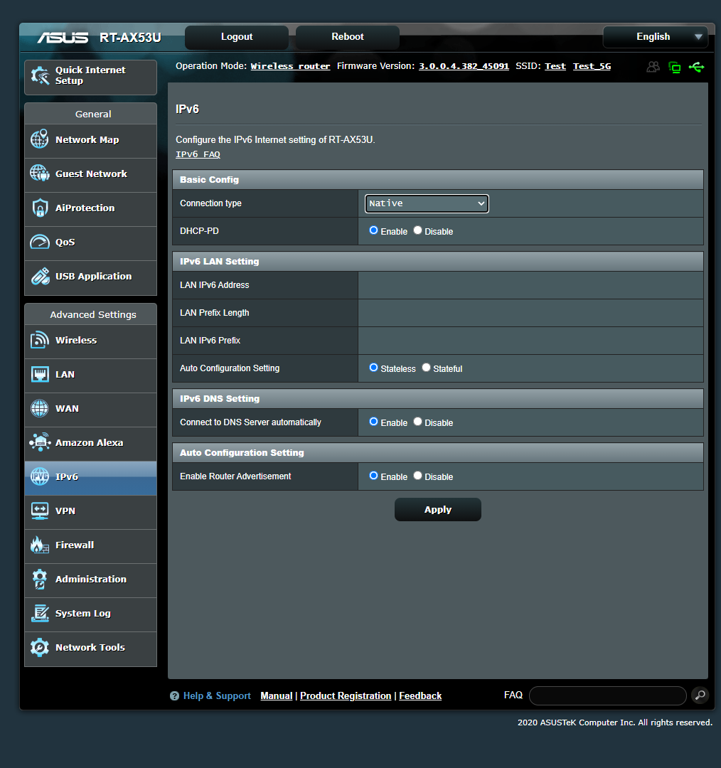Select DHCP-PD Enable radio button

374,230
